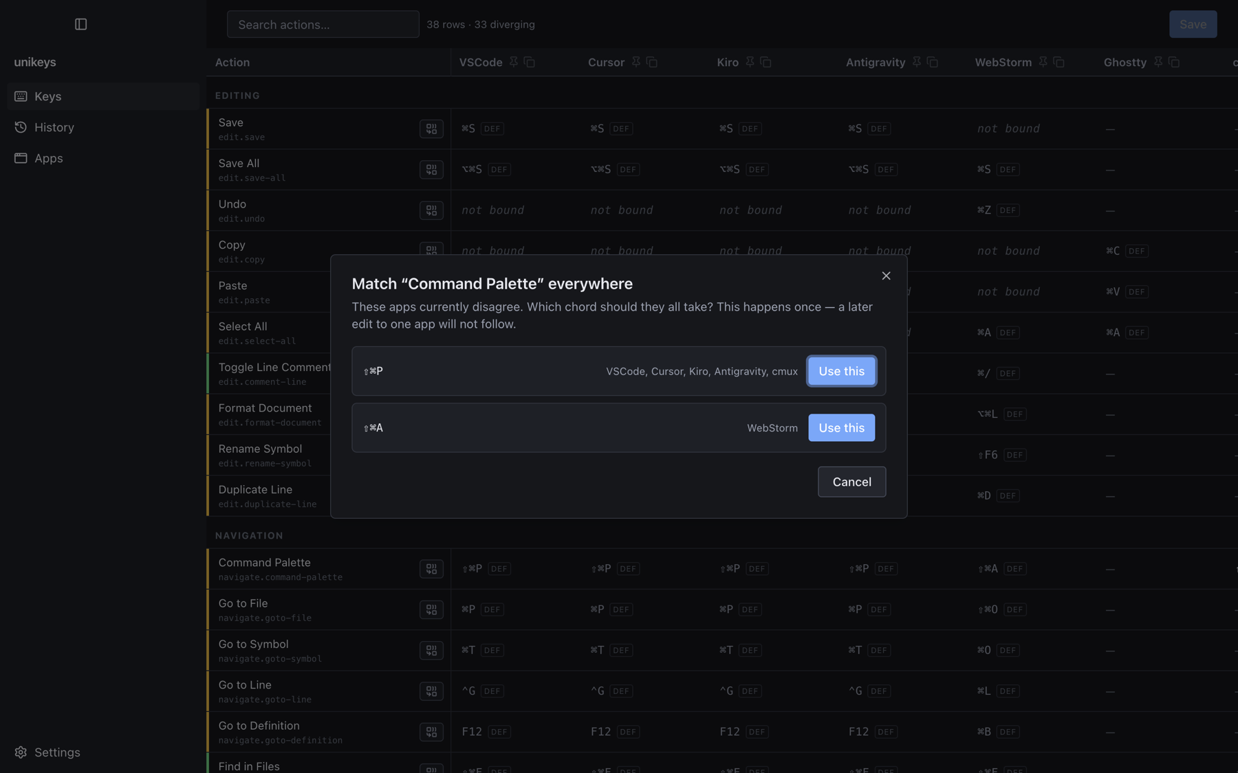Open the History section in sidebar
This screenshot has height=773, width=1238.
click(103, 127)
